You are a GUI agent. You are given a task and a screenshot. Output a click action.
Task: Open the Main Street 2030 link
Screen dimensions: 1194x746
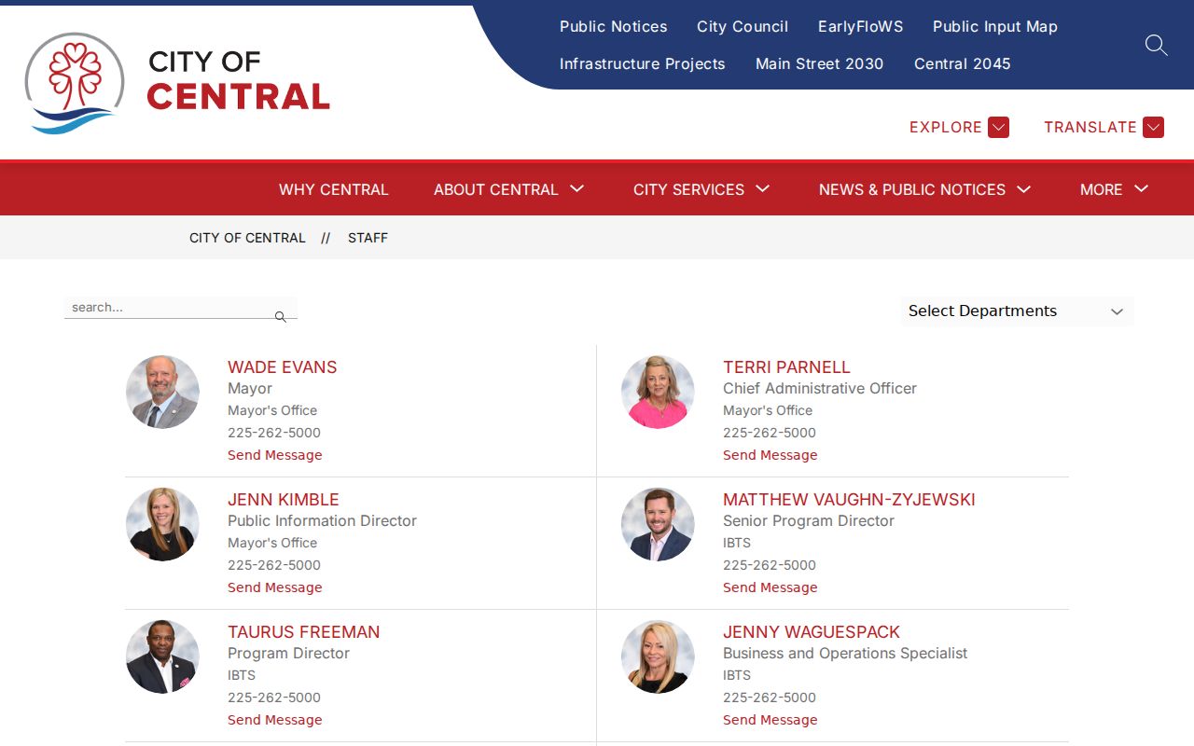(x=819, y=64)
